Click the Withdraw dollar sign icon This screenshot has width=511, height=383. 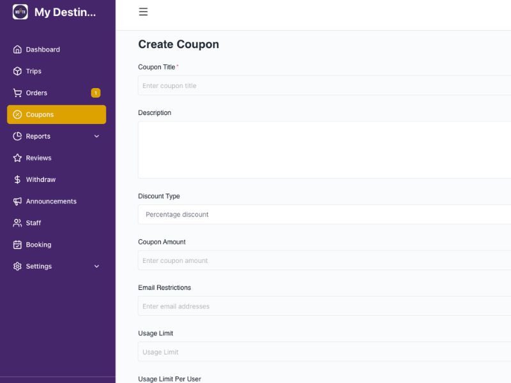coord(17,179)
